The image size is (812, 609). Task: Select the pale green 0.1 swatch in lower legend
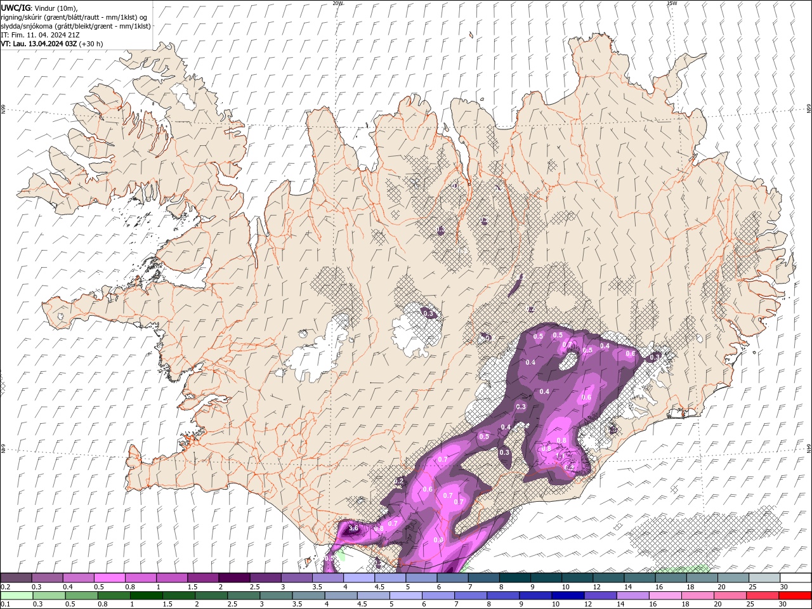coord(16,596)
